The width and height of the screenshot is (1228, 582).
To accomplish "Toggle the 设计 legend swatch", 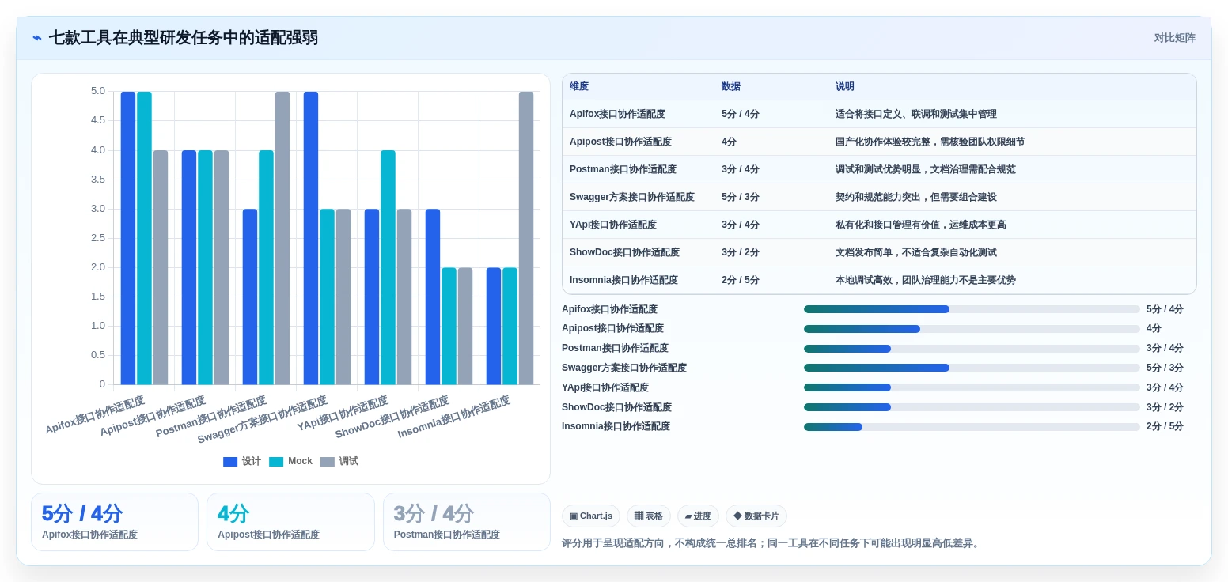I will (230, 462).
